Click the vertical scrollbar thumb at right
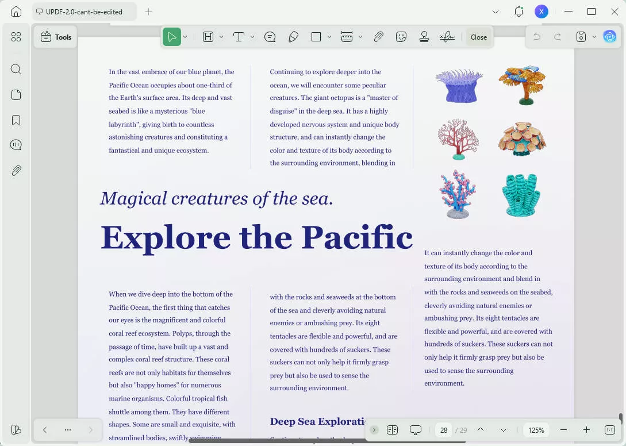The width and height of the screenshot is (626, 446). point(620,419)
